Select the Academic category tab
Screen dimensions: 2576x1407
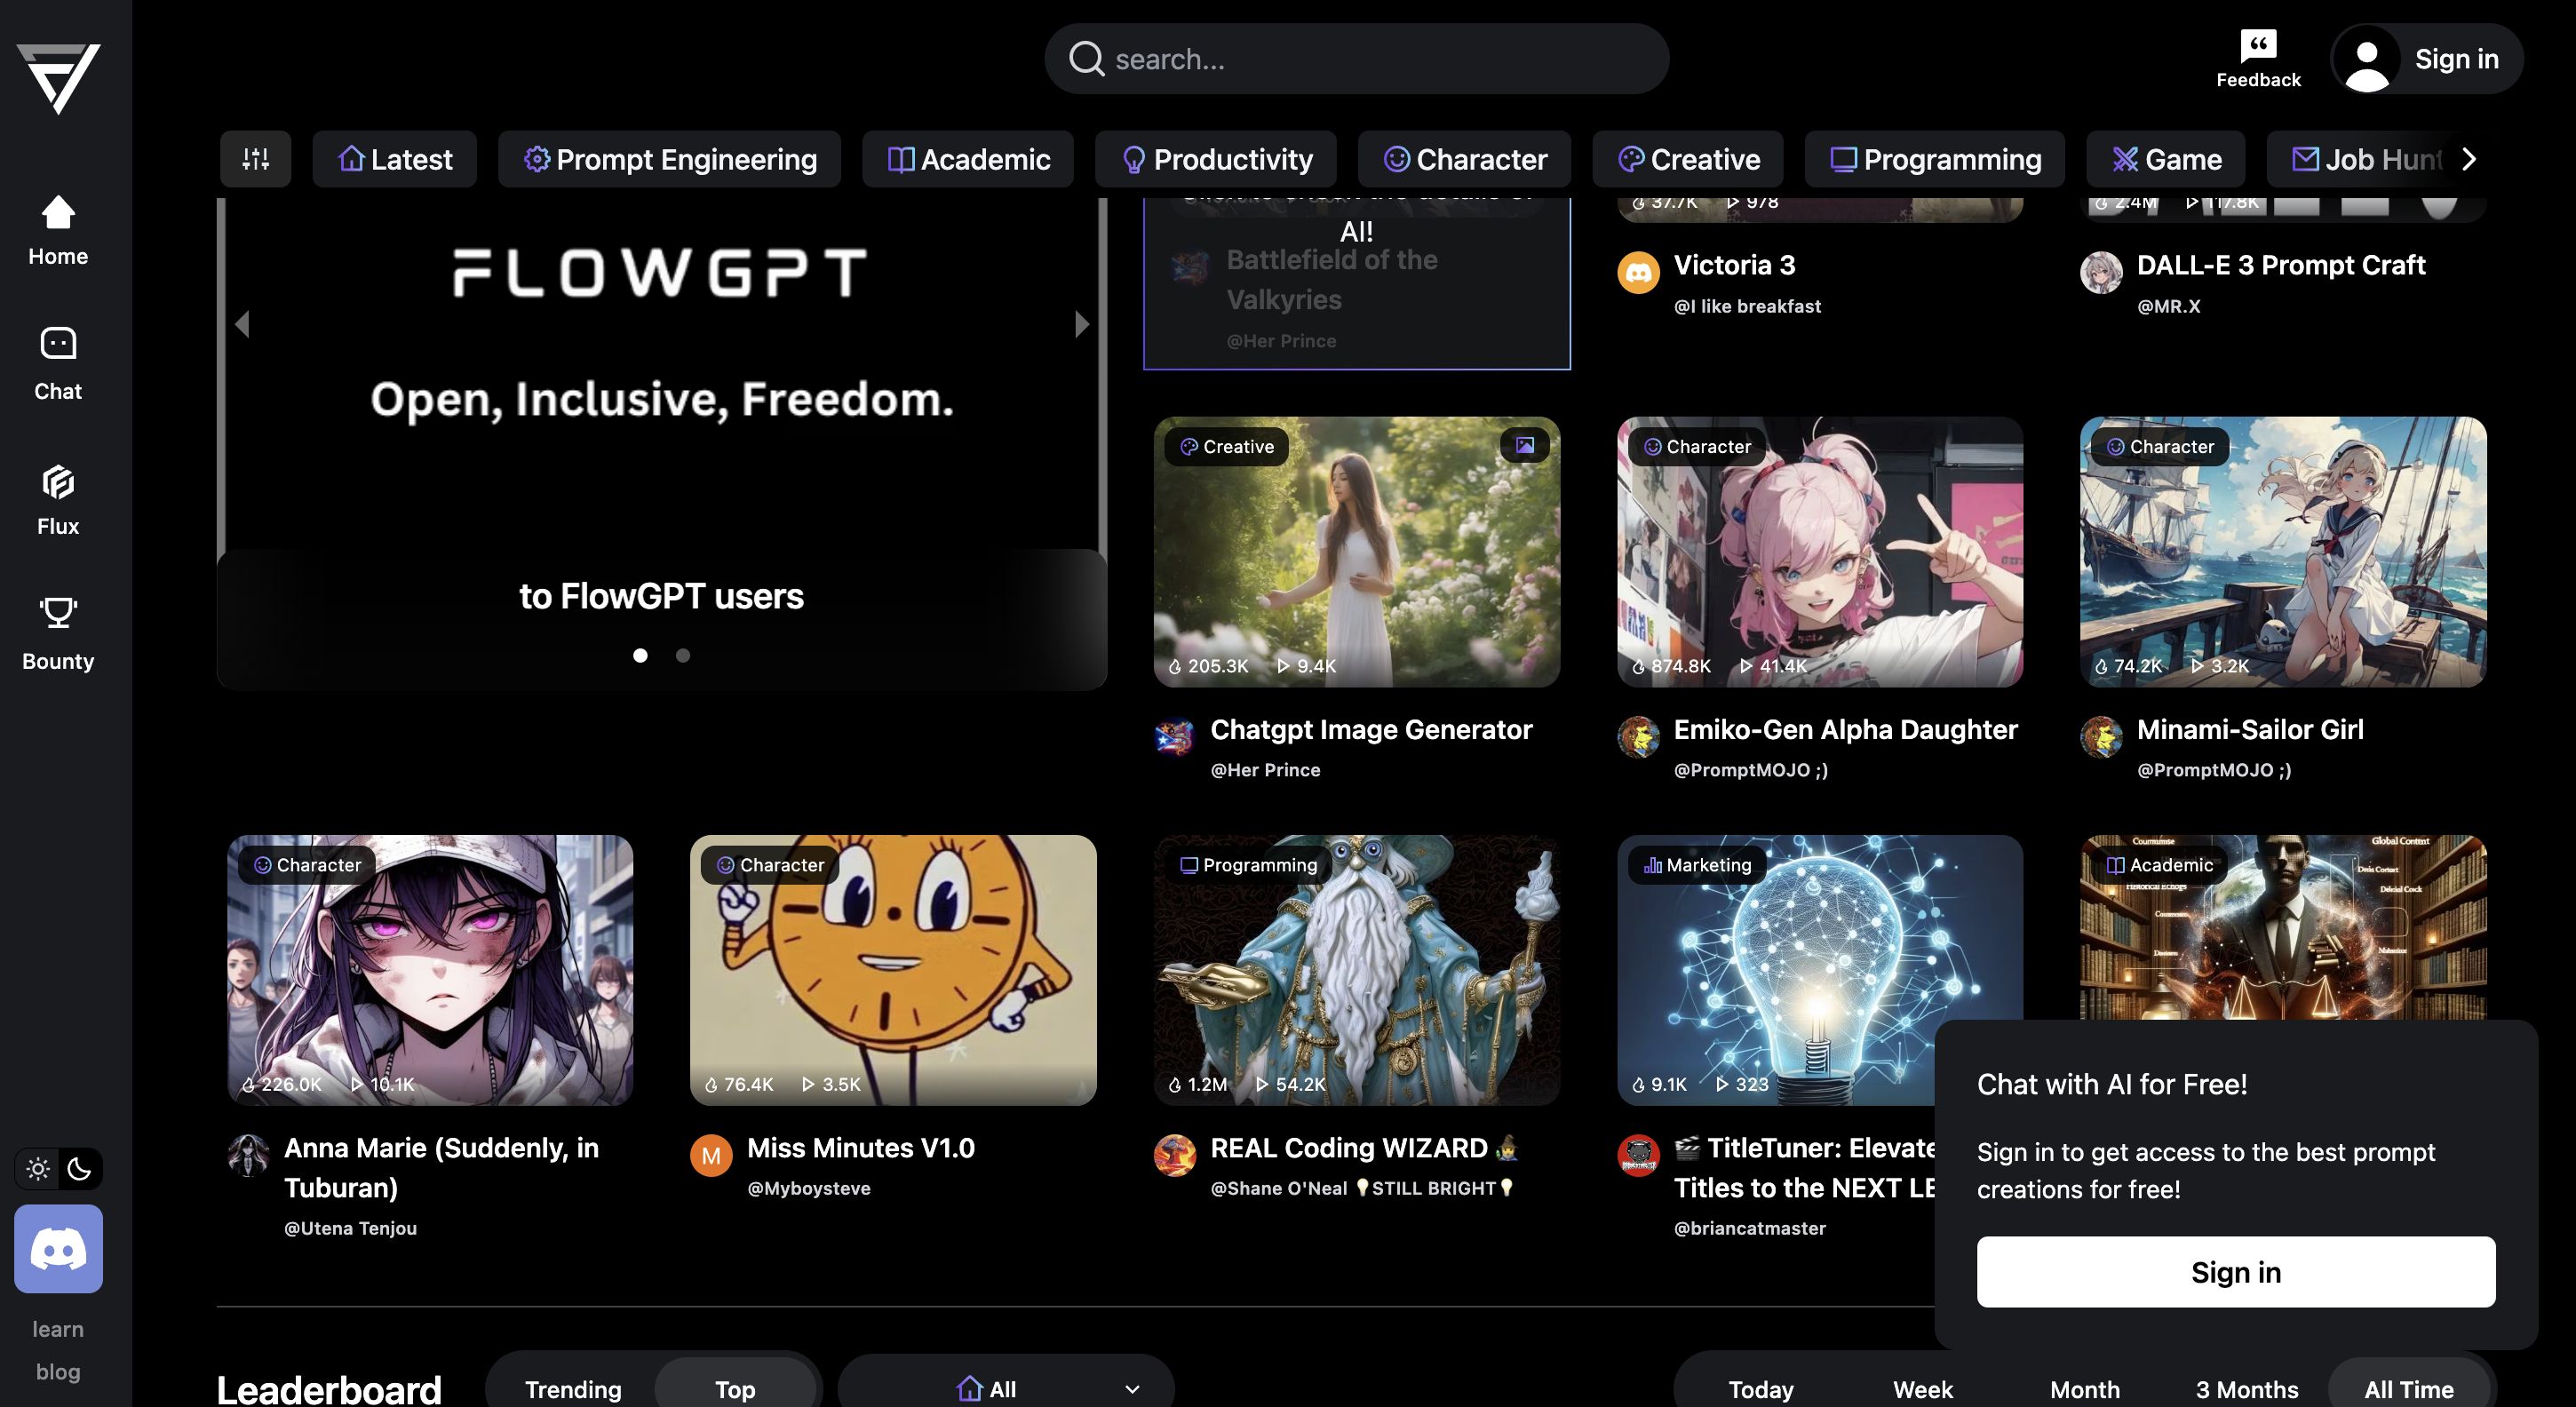point(968,159)
